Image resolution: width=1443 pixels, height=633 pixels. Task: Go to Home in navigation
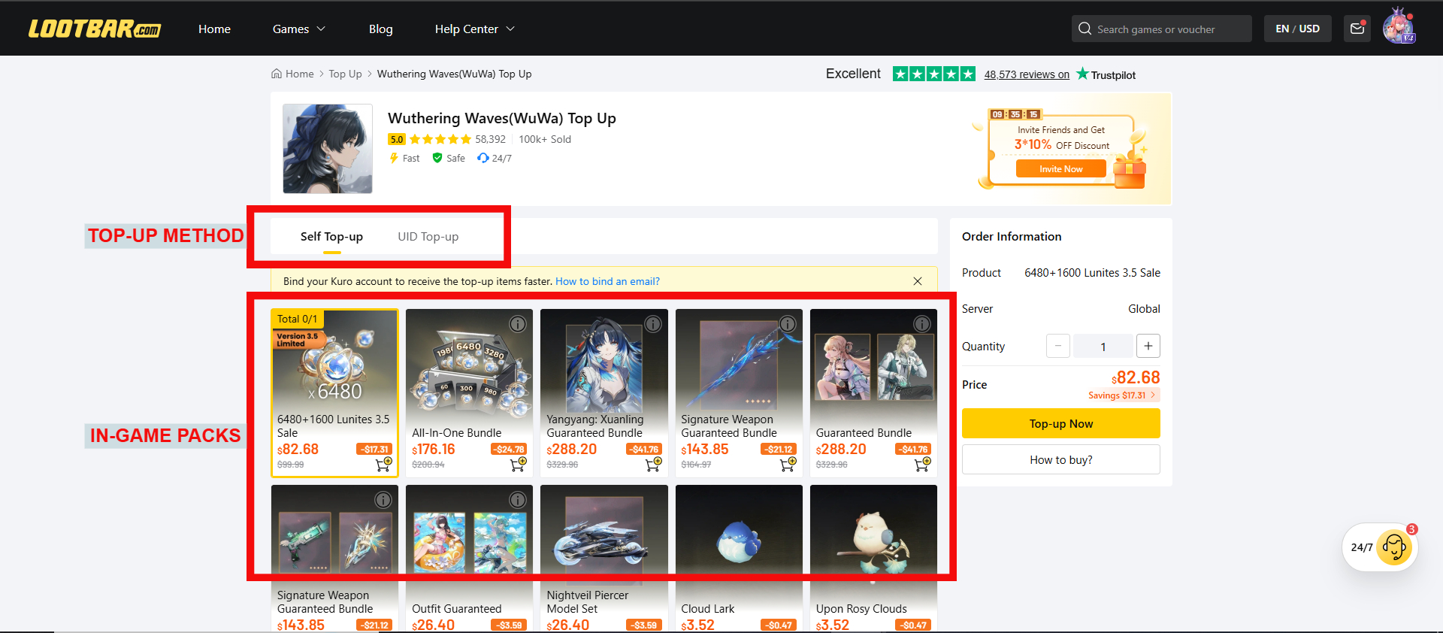pos(214,29)
